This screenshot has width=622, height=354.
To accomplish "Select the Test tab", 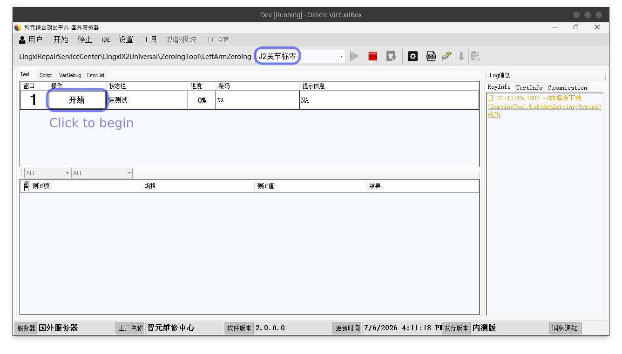I will (25, 74).
